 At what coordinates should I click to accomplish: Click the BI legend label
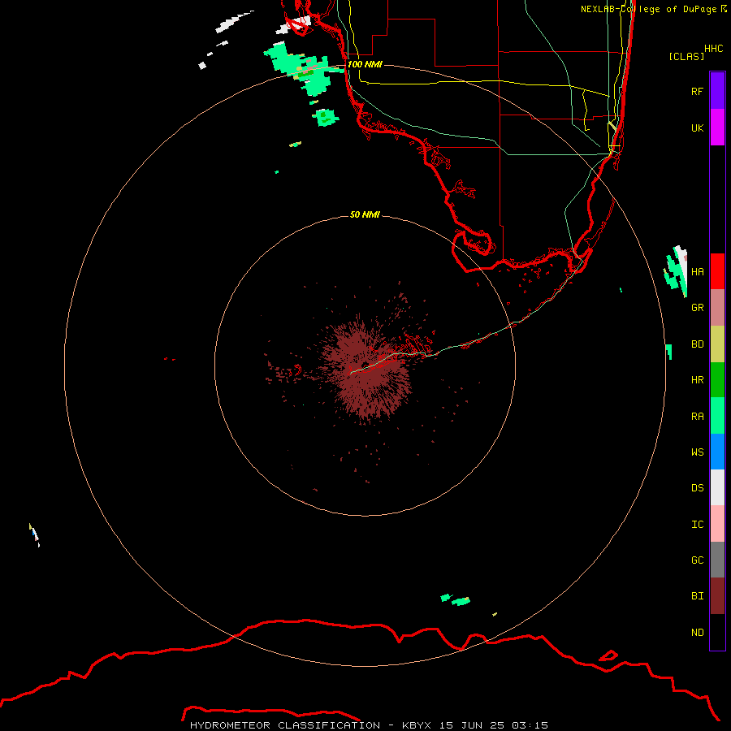point(697,596)
